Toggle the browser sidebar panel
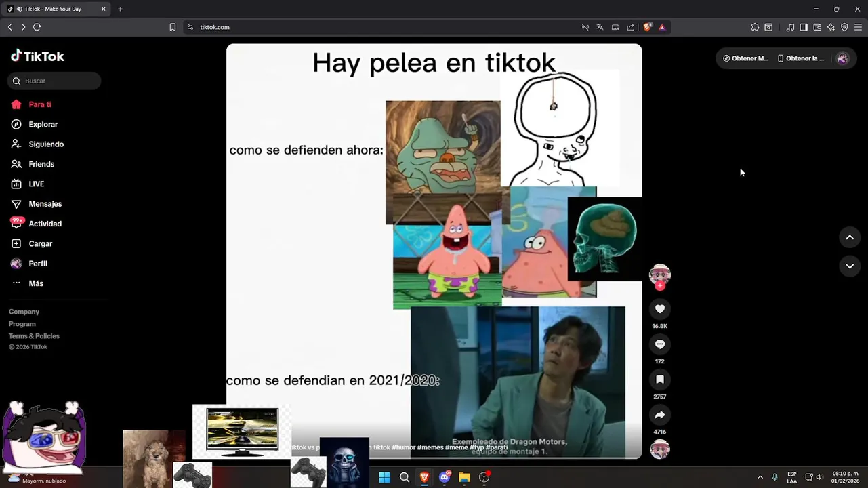This screenshot has width=868, height=488. 804,27
